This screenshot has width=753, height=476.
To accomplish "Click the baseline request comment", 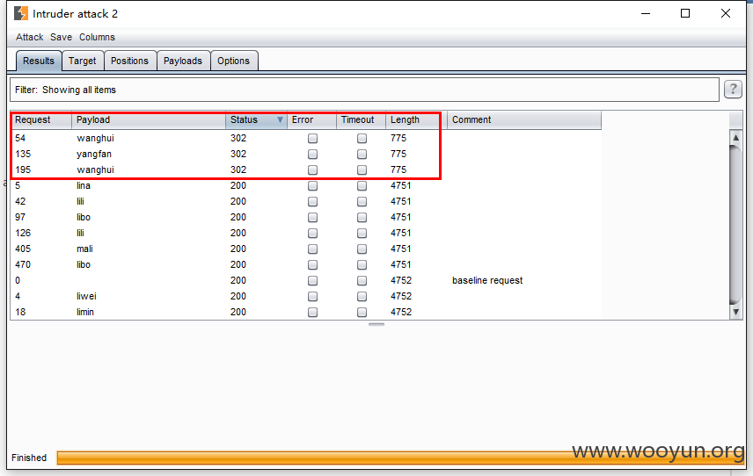I will tap(487, 280).
